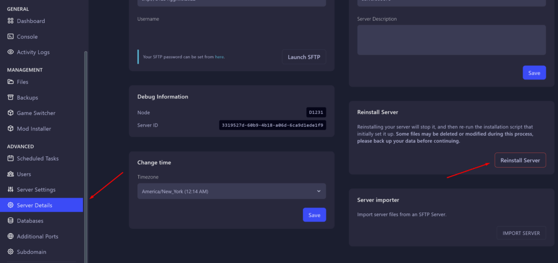Click the Activity Logs eye icon
This screenshot has width=558, height=263.
(10, 52)
